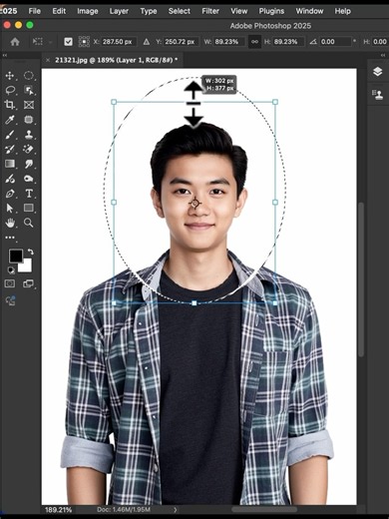Open the Layers panel icon

[x=377, y=72]
